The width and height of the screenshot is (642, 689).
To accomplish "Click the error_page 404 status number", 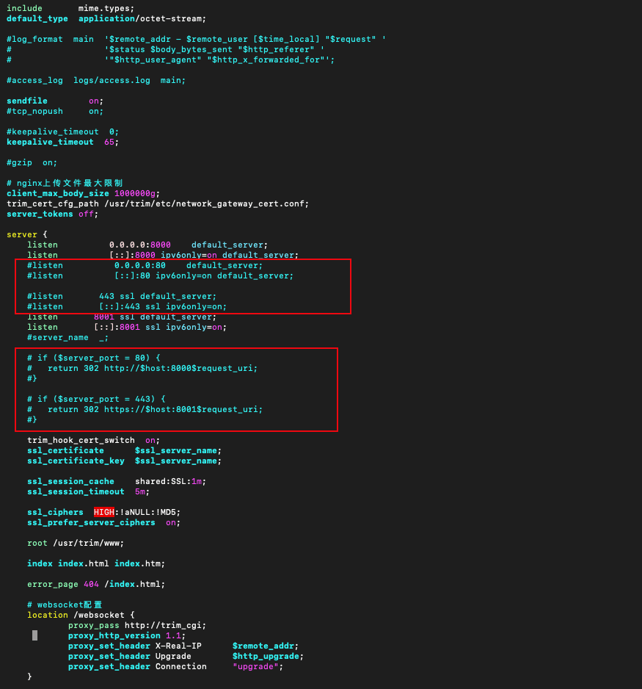I will pos(91,584).
